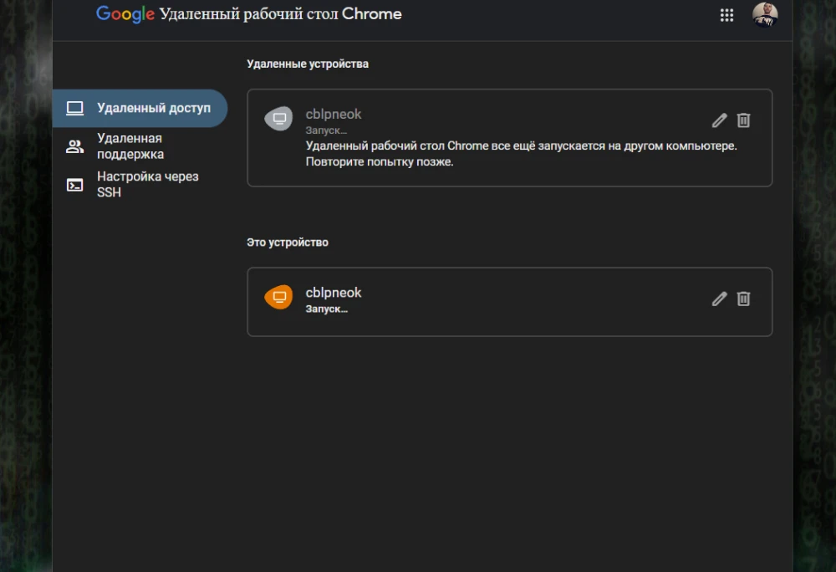This screenshot has height=572, width=836.
Task: Click Запуск status under Это устройство
Action: (326, 309)
